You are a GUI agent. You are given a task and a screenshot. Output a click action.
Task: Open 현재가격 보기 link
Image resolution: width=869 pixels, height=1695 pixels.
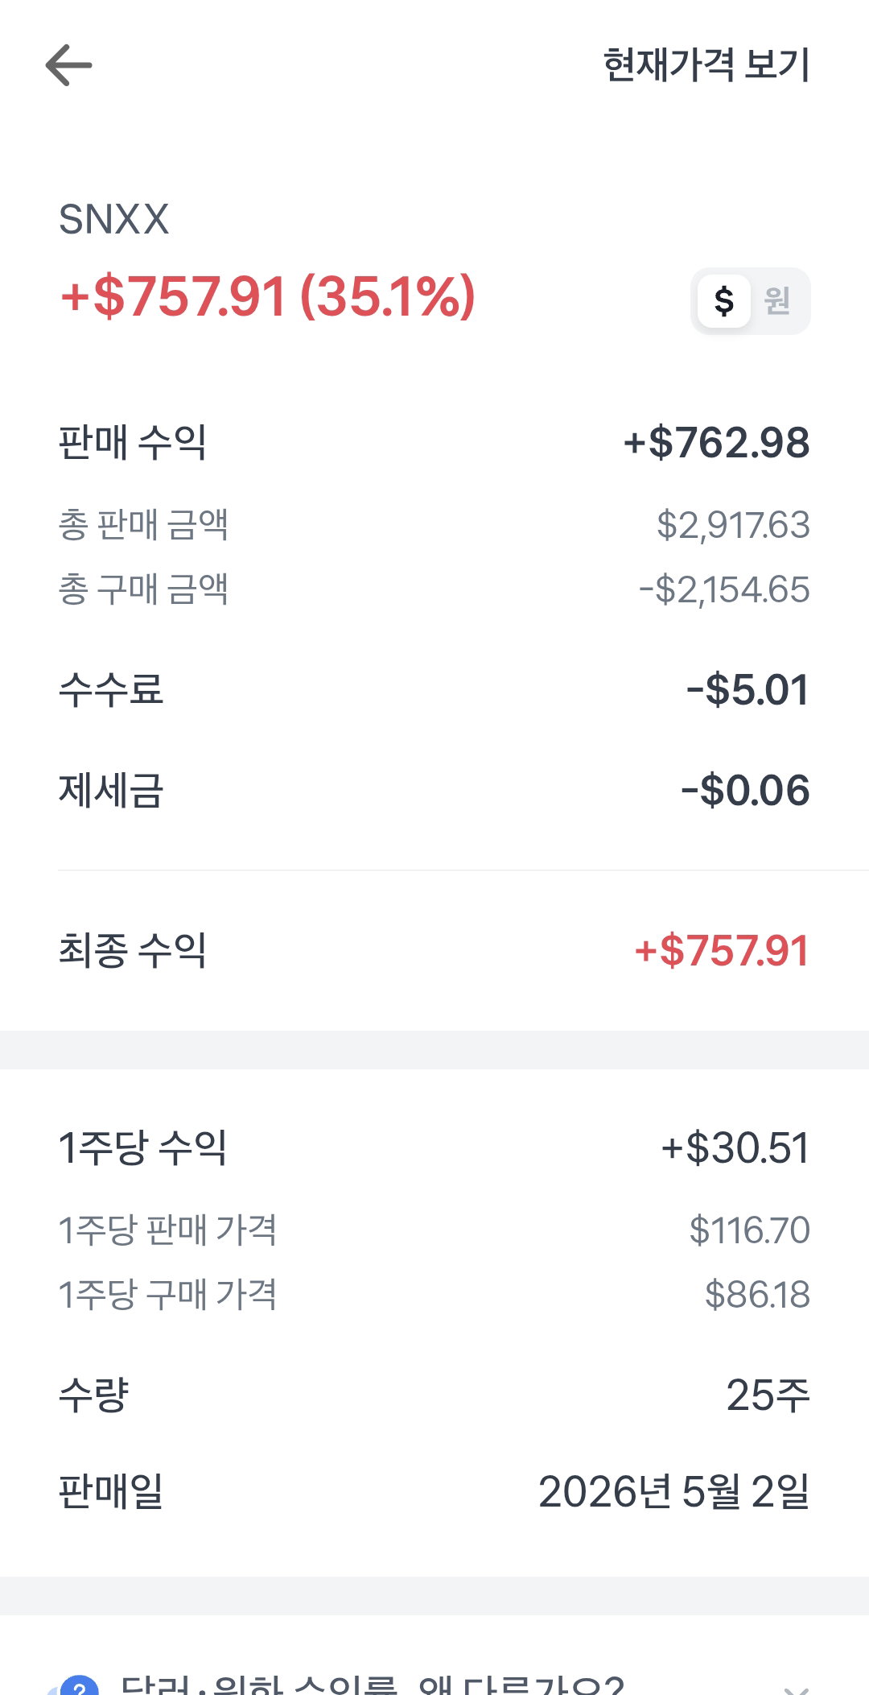(706, 65)
